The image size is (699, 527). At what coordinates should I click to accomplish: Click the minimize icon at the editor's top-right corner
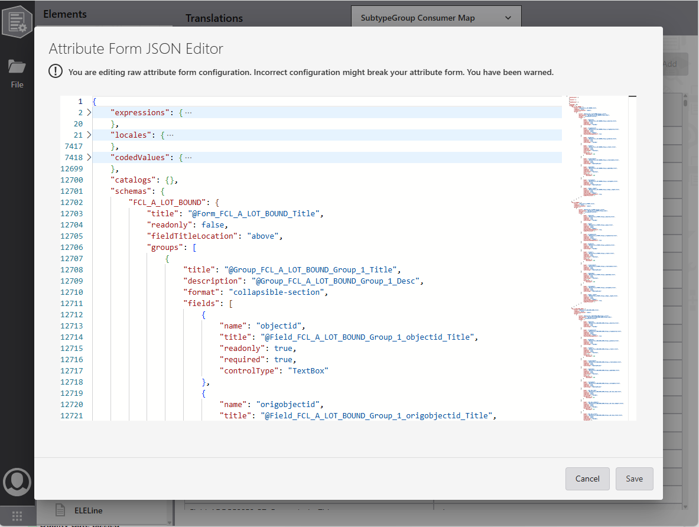coord(633,96)
